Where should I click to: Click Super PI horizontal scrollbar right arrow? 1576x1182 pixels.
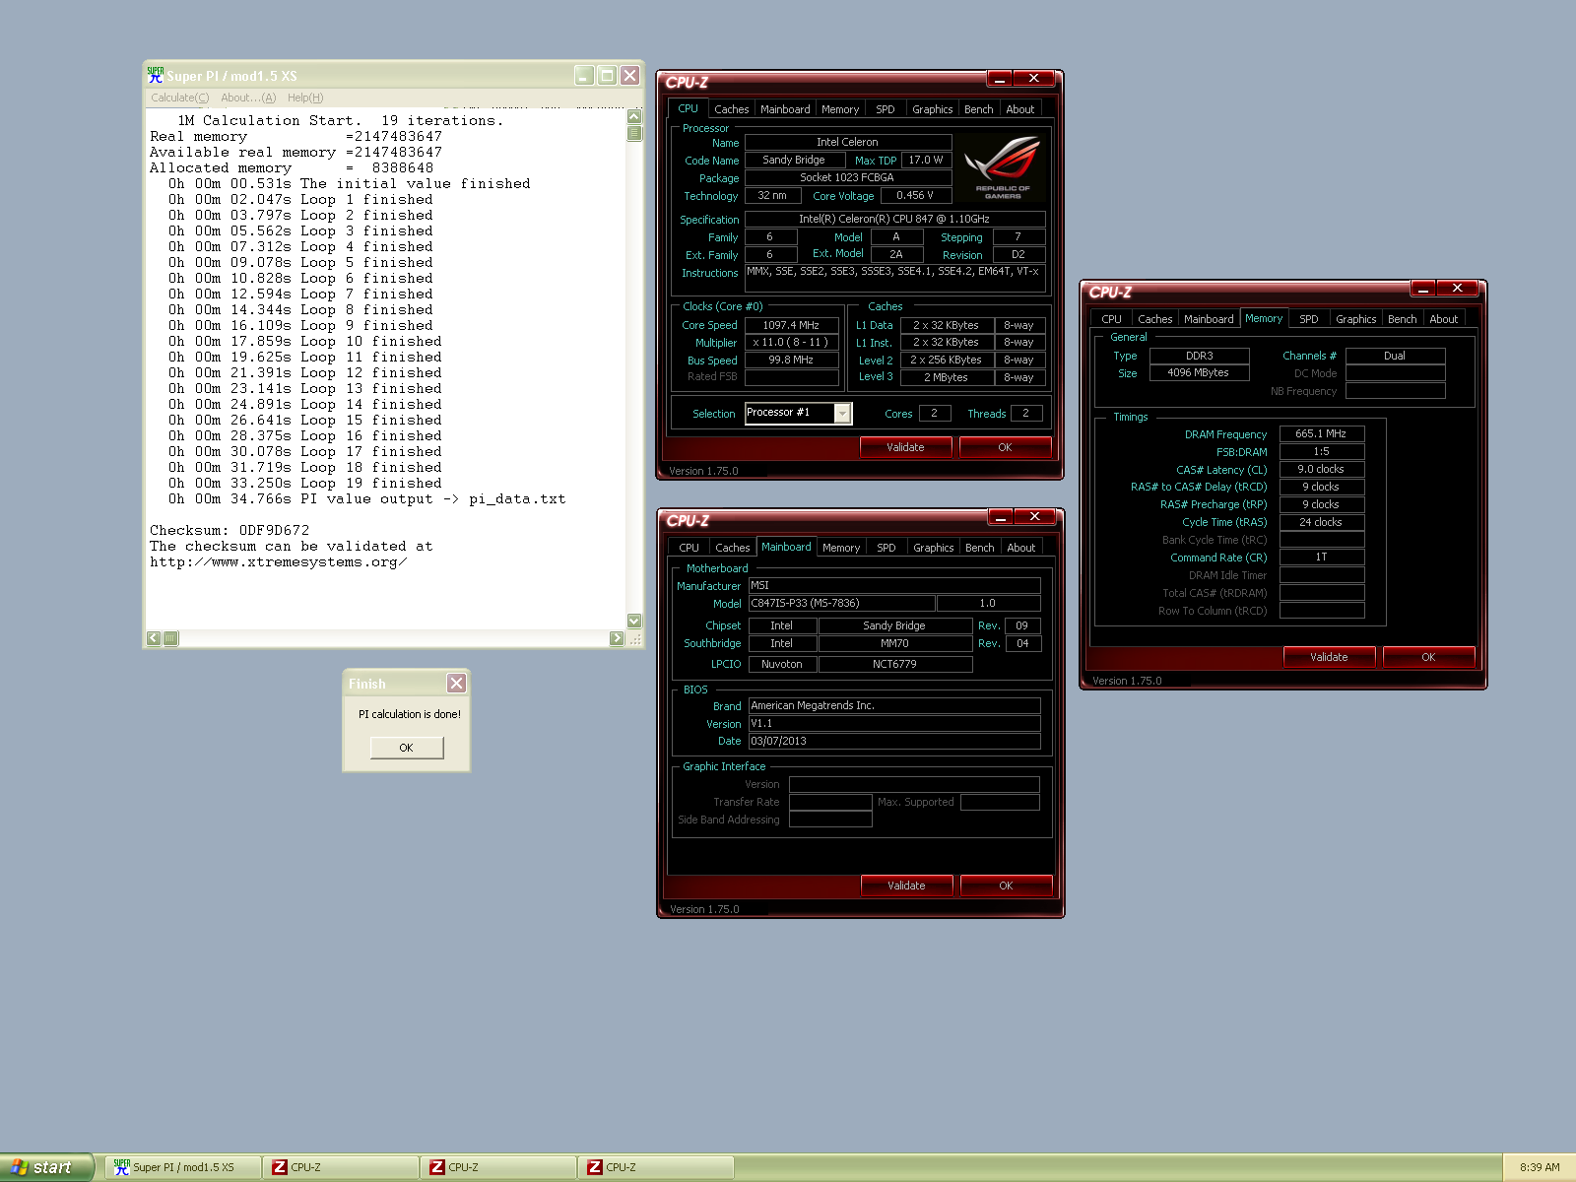tap(617, 638)
